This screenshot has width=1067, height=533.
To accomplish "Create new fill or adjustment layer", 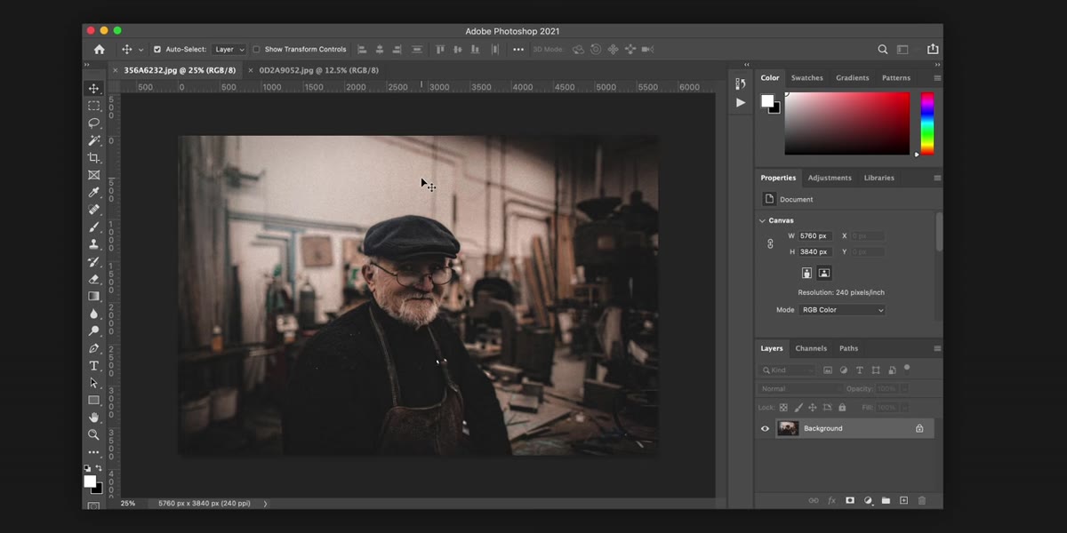I will pos(868,500).
